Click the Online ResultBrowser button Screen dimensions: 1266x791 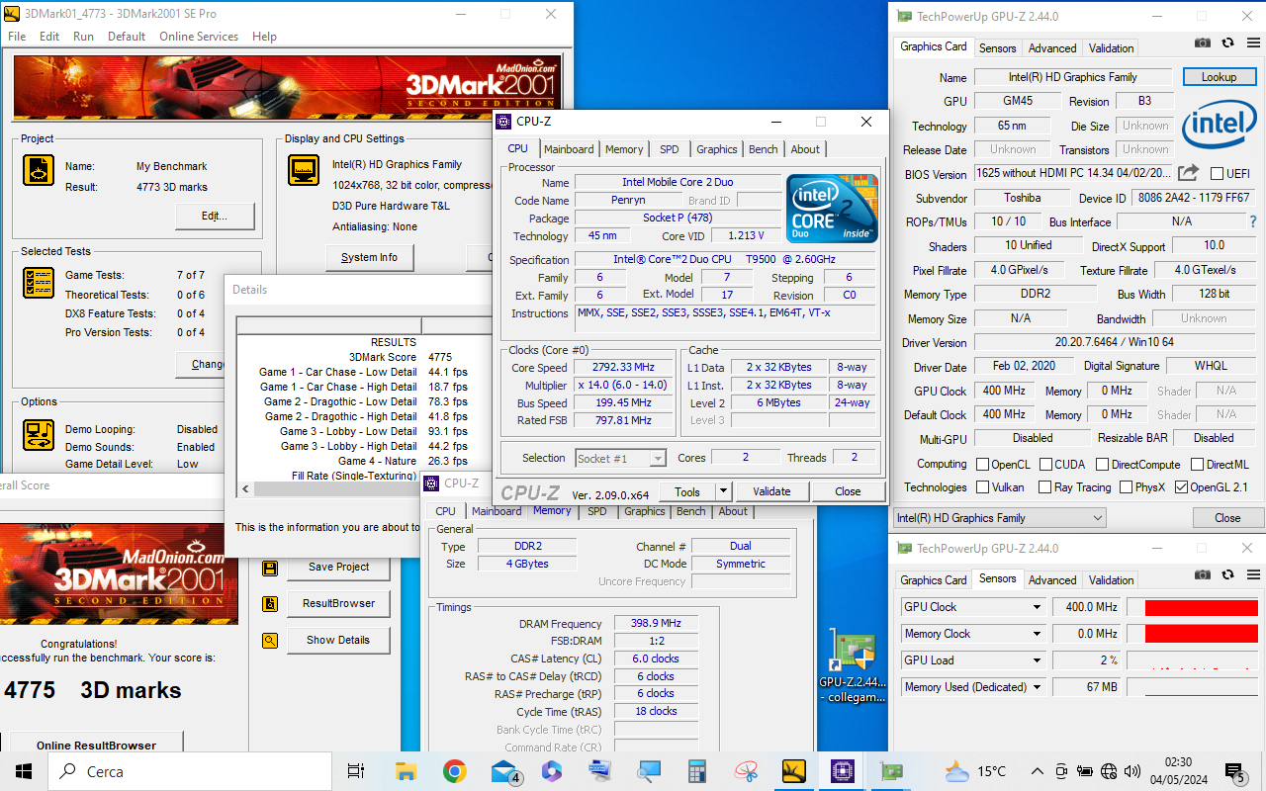(x=96, y=744)
